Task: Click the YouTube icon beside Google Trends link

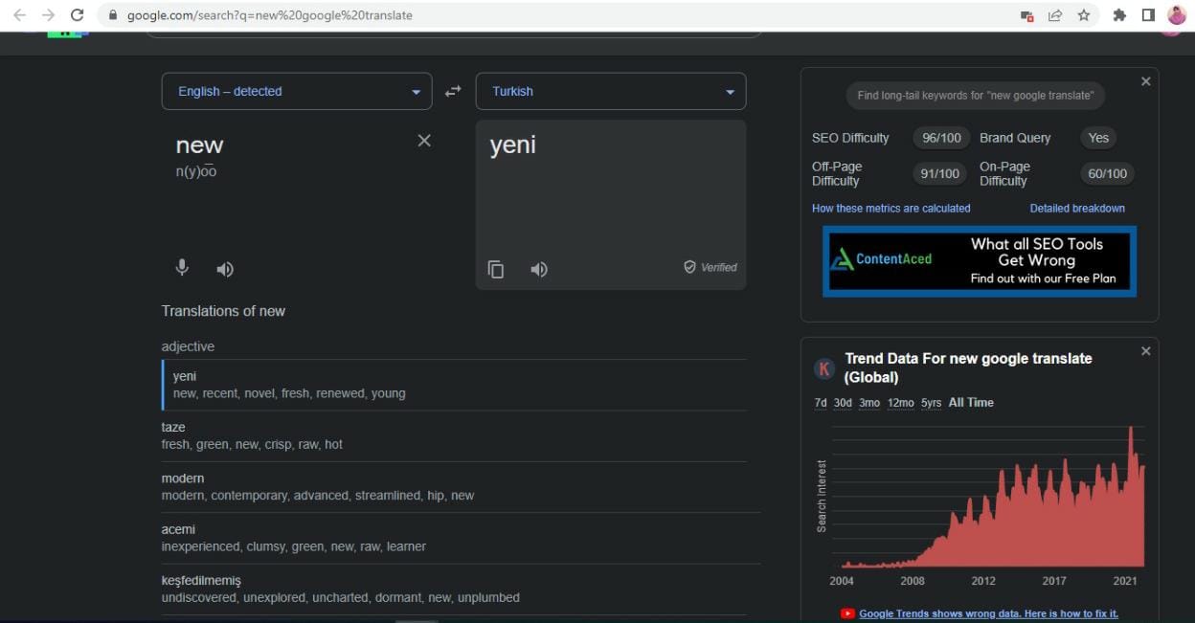Action: click(847, 613)
